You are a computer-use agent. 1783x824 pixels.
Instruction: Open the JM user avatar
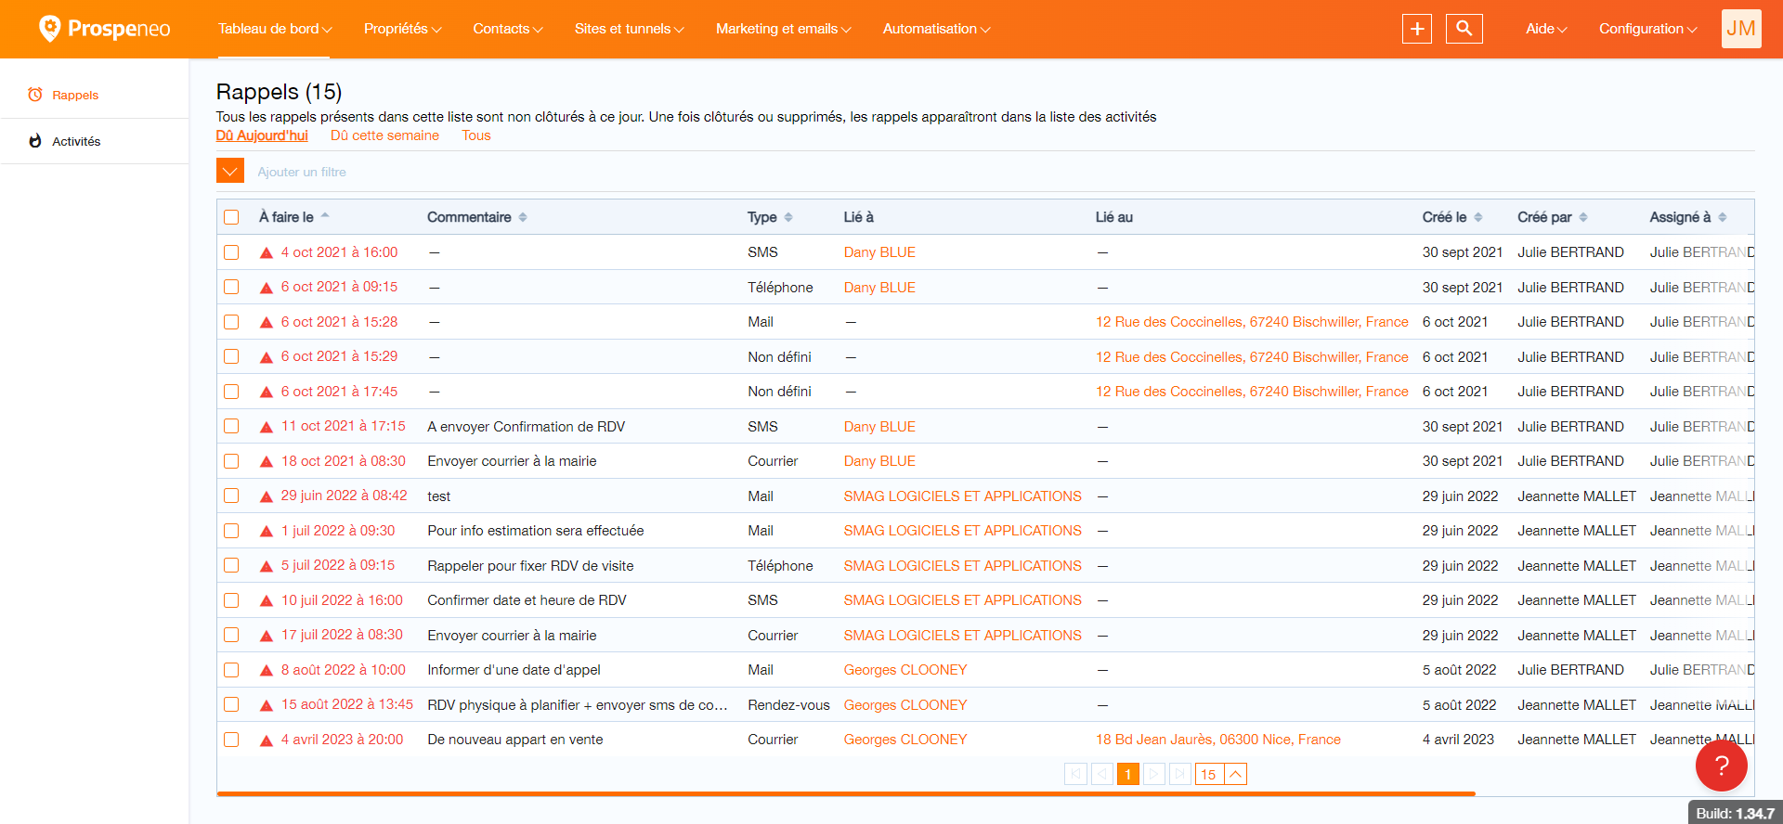click(1741, 29)
